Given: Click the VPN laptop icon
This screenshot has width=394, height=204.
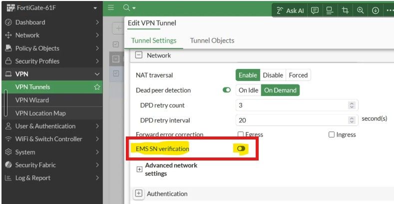Looking at the screenshot, I should pos(8,74).
